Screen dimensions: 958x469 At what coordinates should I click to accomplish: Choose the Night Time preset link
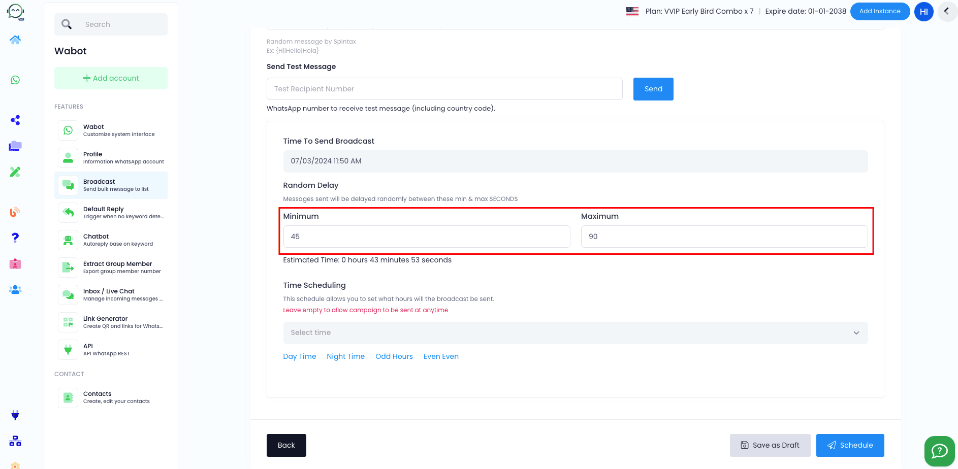345,356
